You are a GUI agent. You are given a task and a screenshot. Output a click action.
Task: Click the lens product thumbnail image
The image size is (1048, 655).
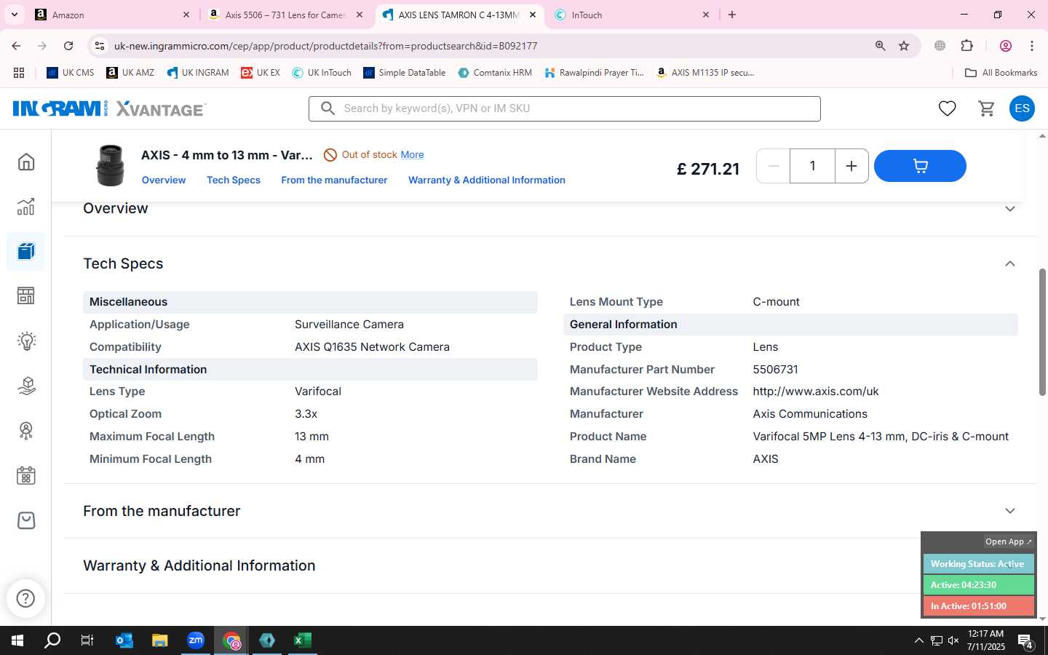coord(110,165)
